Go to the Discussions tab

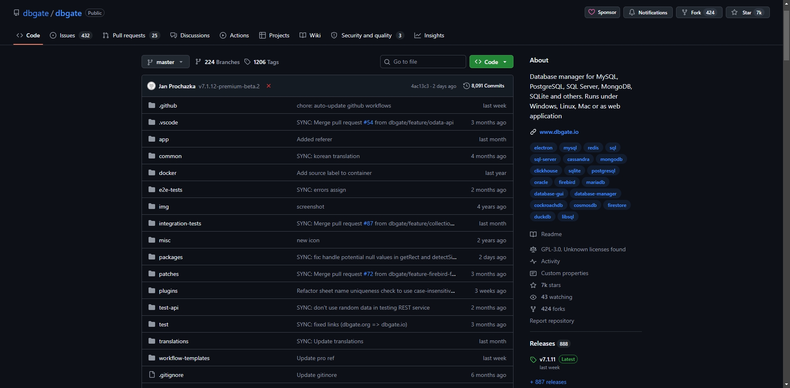tap(190, 35)
